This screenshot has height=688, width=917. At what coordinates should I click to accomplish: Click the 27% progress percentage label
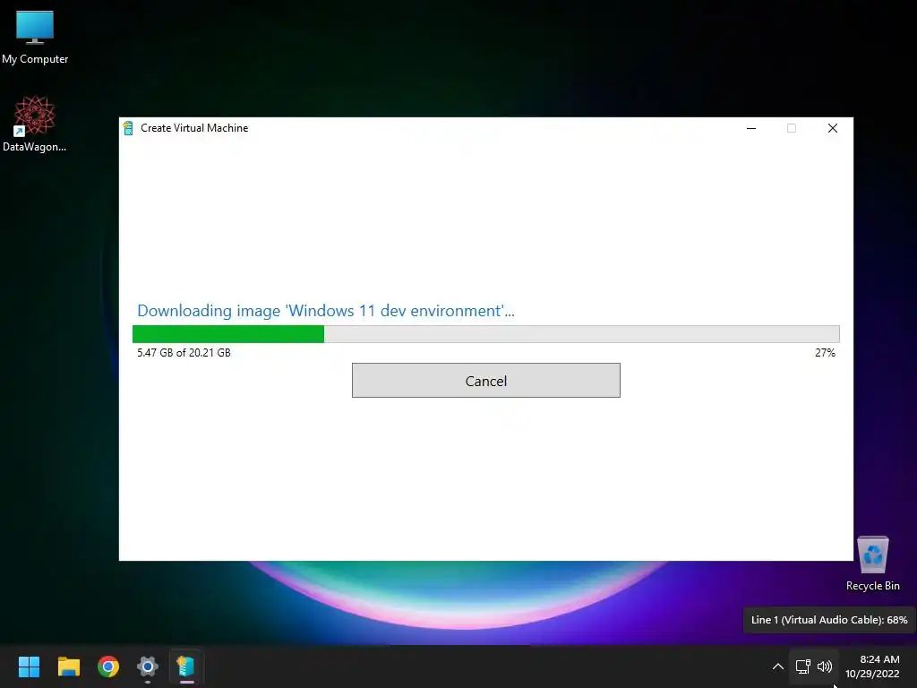825,353
